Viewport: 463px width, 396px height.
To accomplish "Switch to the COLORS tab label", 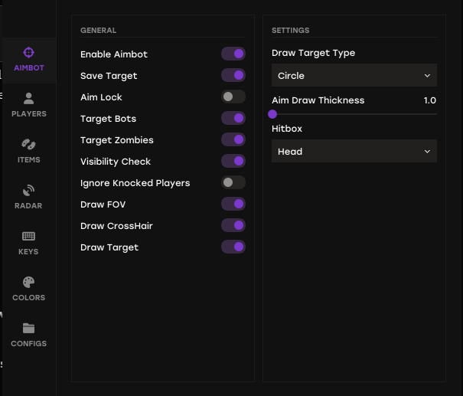I will pyautogui.click(x=28, y=298).
